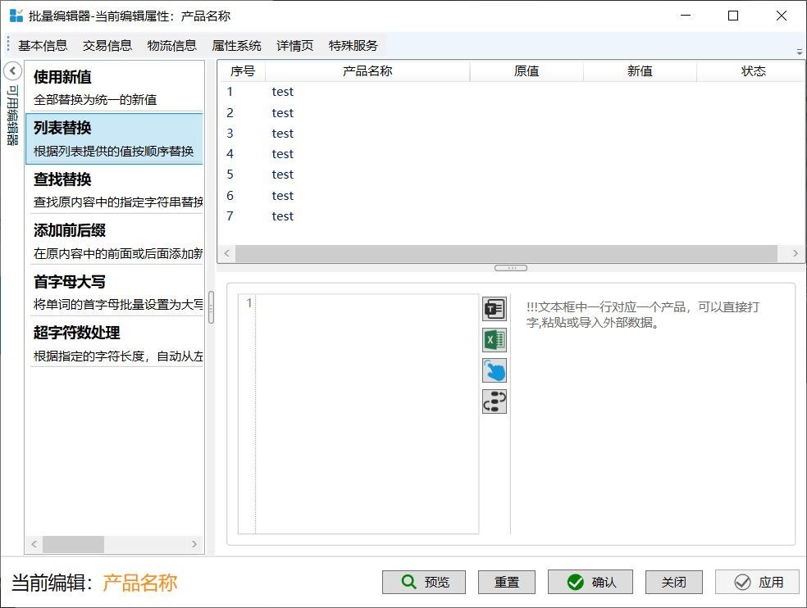This screenshot has height=608, width=807.
Task: Click the circled check icon on 应用 button
Action: 744,582
